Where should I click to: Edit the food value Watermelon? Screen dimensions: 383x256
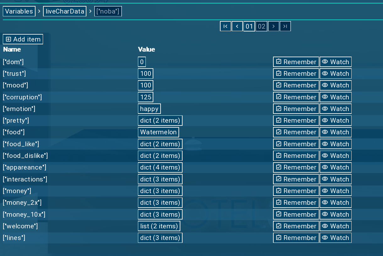coord(158,132)
